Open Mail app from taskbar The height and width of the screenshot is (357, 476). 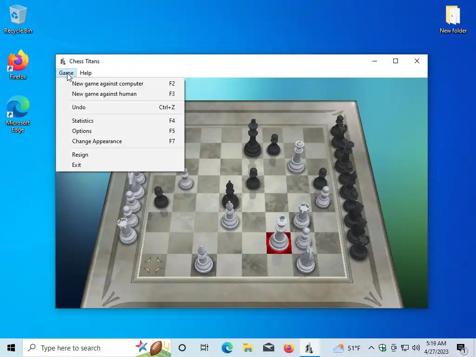269,348
